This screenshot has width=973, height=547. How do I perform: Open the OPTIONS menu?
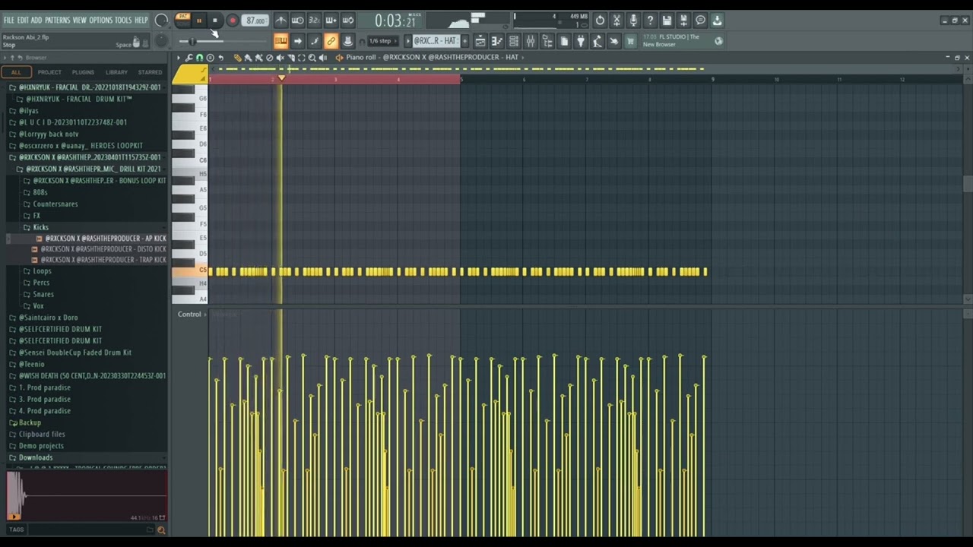point(100,20)
